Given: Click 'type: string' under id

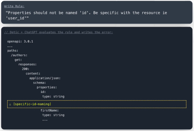Looking at the screenshot, I should tap(53, 96).
